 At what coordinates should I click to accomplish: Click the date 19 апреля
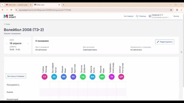15,43
